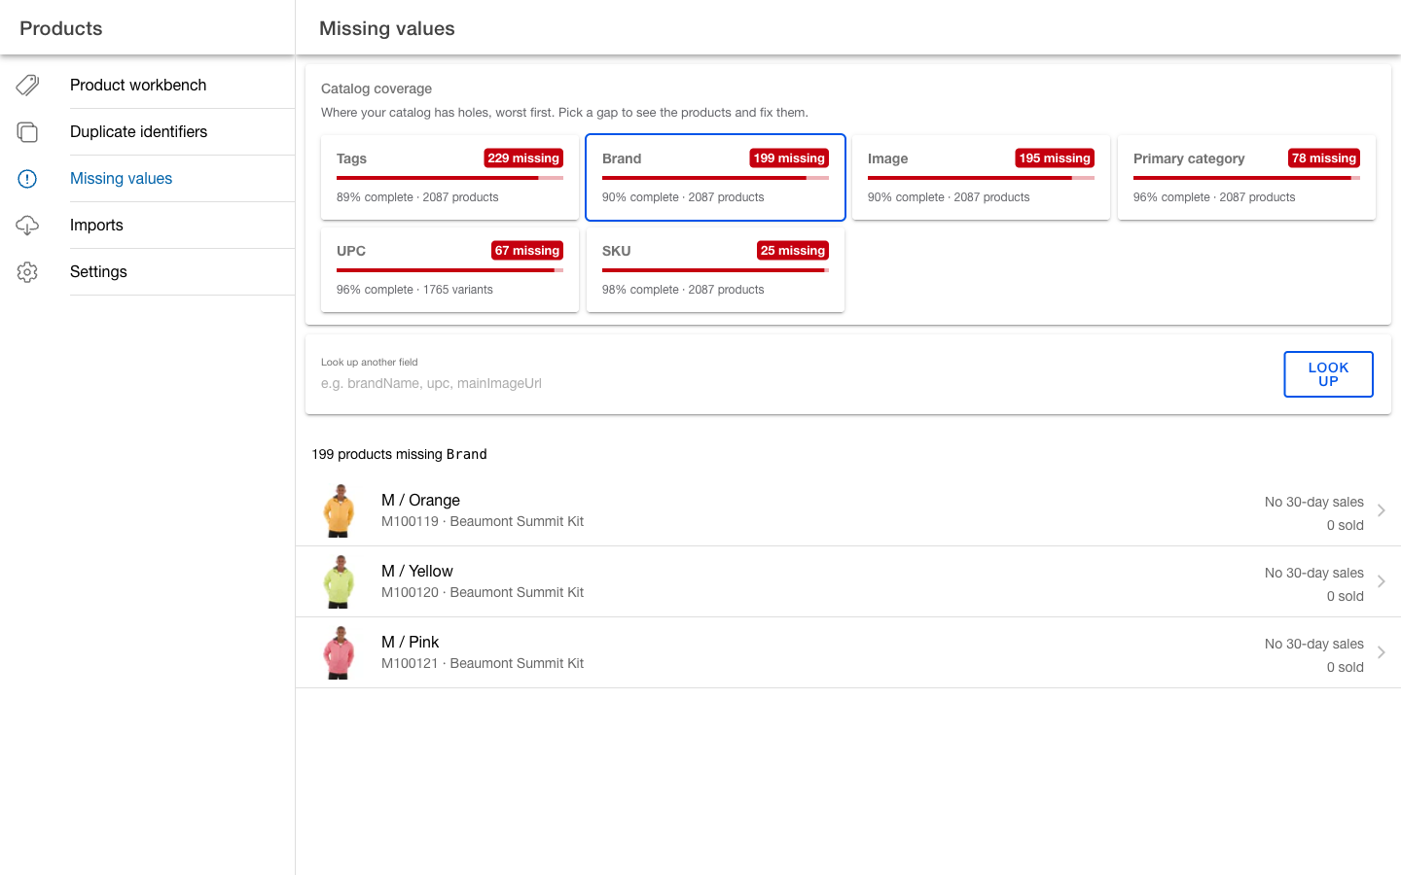
Task: Focus the Look up another field input
Action: coord(794,383)
